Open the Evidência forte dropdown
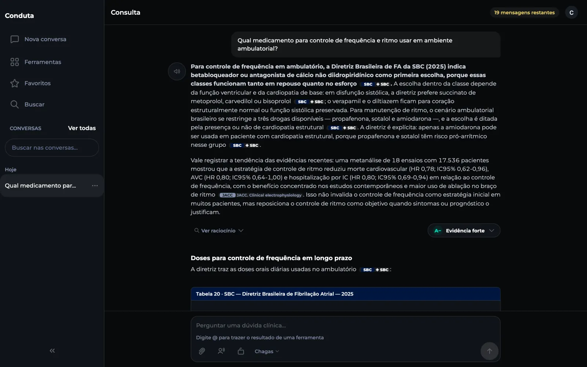The height and width of the screenshot is (367, 587). (x=464, y=230)
